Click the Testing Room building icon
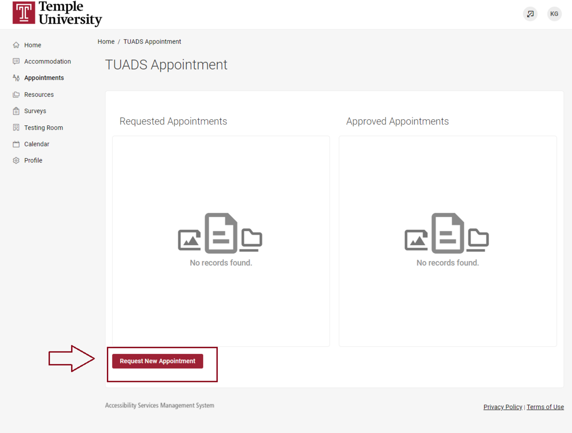 [x=16, y=127]
